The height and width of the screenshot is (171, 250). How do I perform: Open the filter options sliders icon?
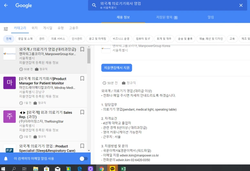[6, 29]
